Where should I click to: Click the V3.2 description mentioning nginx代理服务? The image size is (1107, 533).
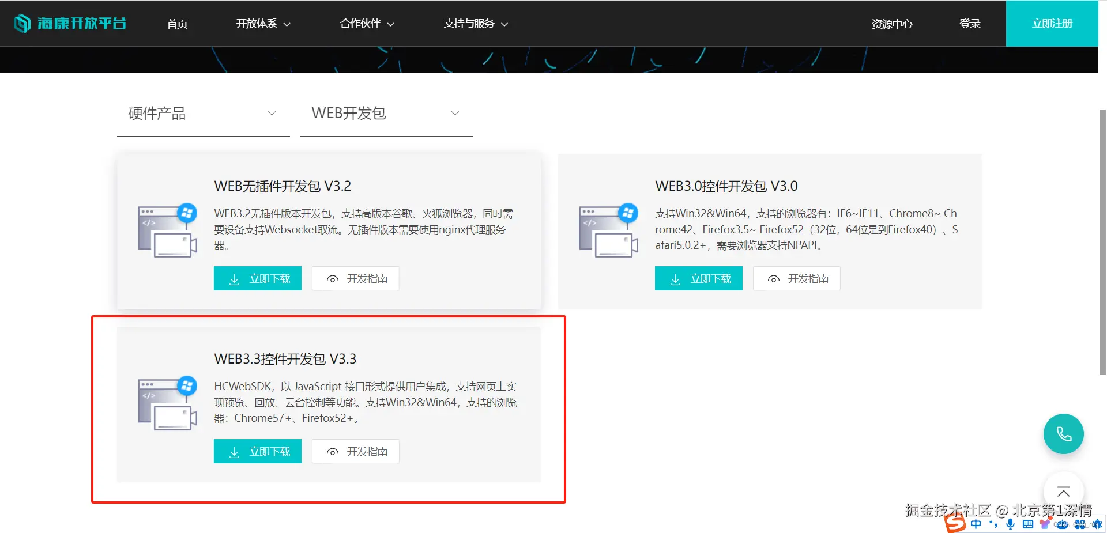point(363,229)
